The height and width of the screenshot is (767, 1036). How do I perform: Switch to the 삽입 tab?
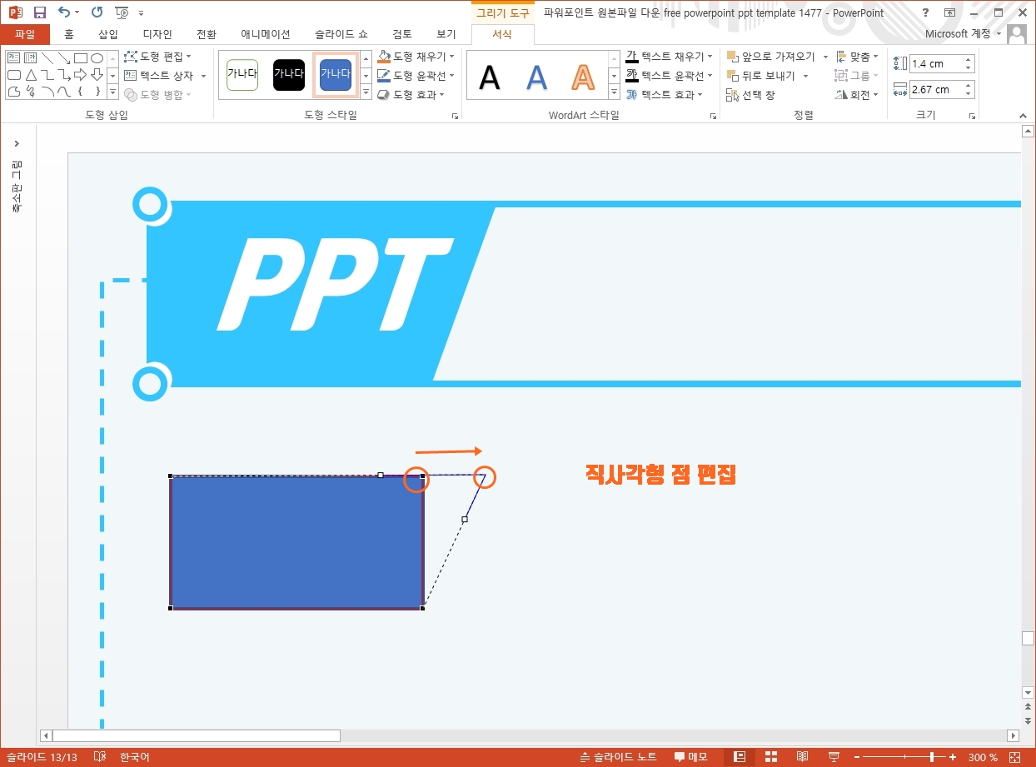(108, 34)
